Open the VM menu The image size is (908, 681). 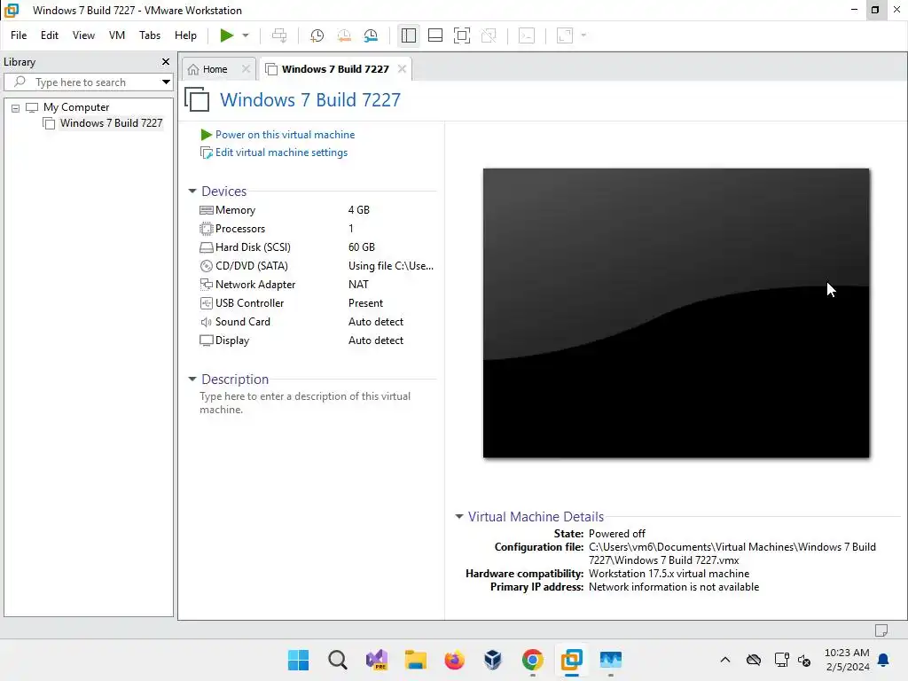[117, 35]
